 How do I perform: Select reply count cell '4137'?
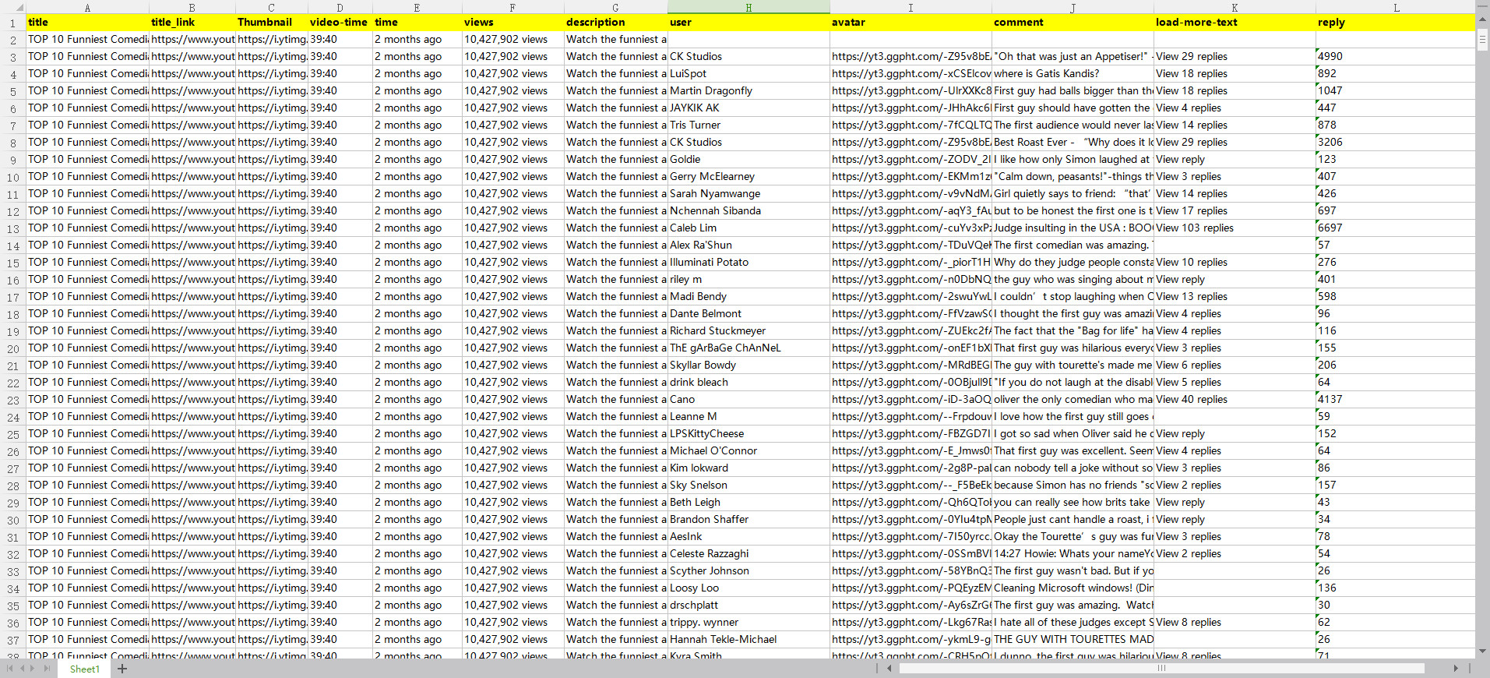pos(1396,400)
